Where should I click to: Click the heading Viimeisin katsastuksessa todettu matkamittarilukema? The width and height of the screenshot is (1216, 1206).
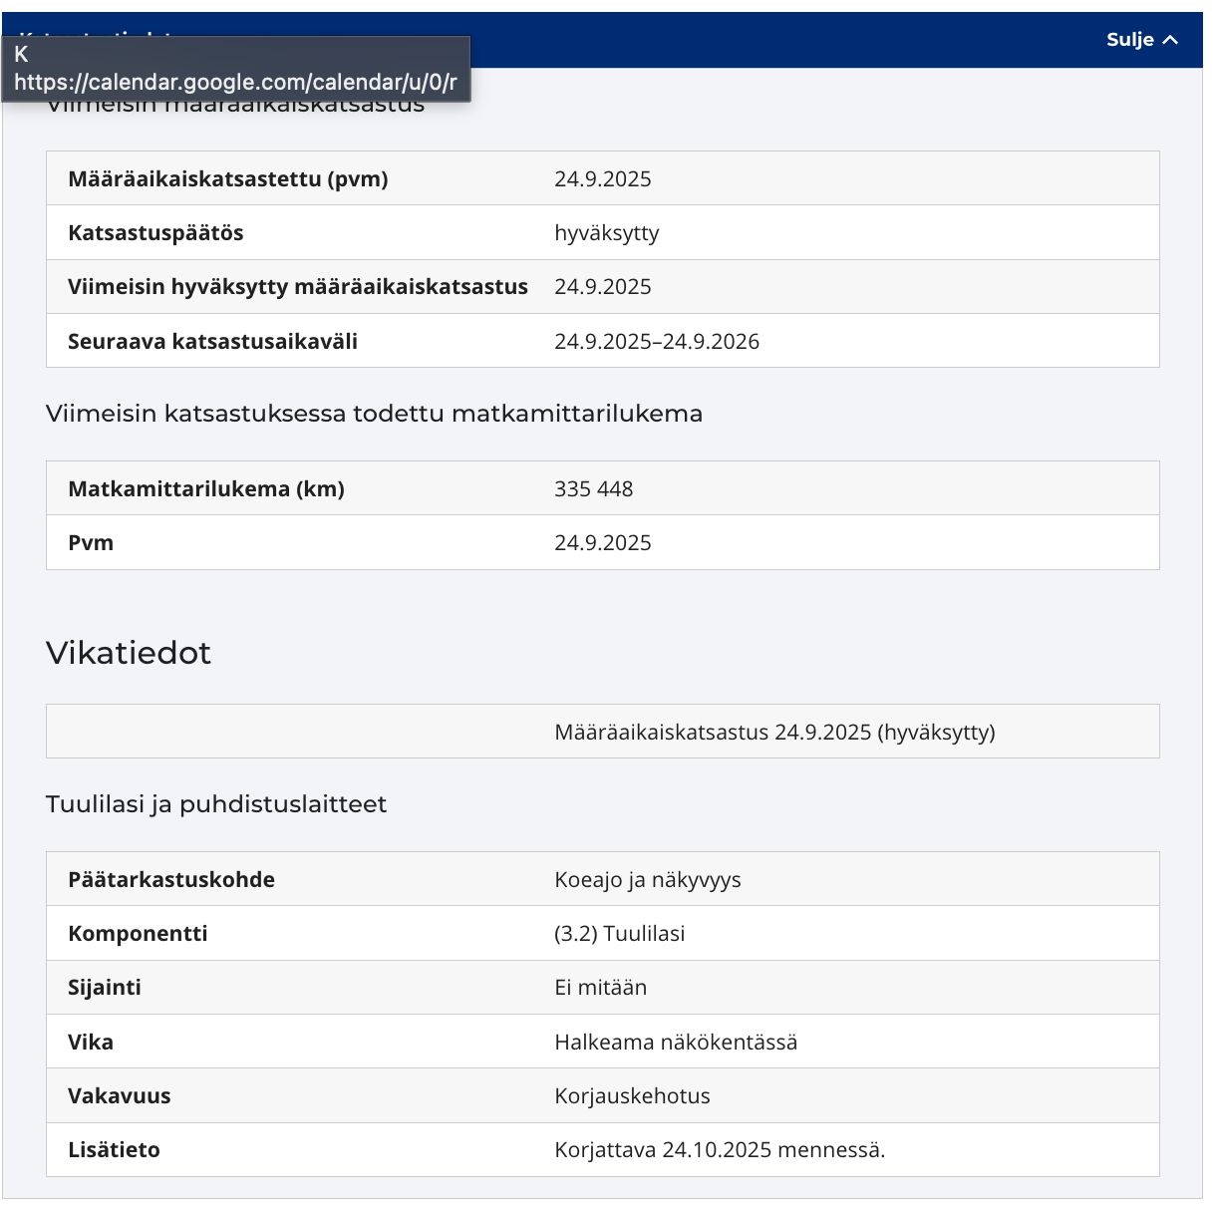(374, 414)
